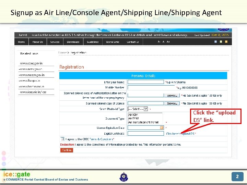Click the License copy file path field

146,103
